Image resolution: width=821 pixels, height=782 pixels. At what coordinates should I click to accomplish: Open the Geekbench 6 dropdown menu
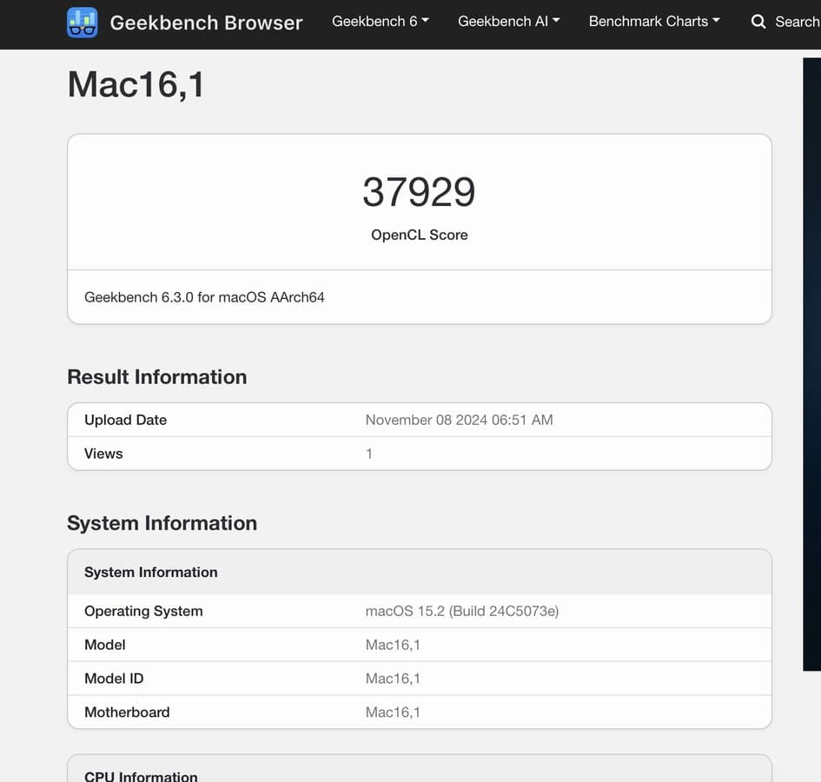coord(380,22)
